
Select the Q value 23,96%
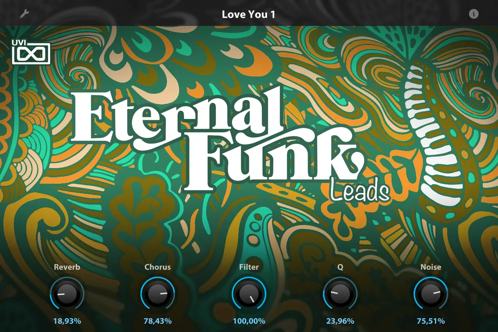click(x=340, y=321)
